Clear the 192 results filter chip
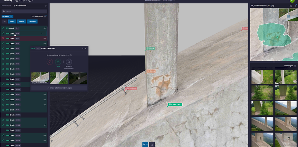Screen dimensions: 298x147 coord(11,16)
